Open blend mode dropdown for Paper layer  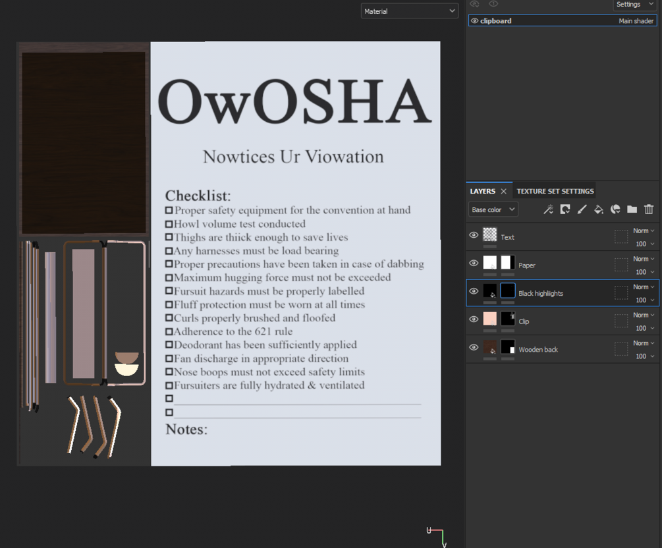coord(644,259)
